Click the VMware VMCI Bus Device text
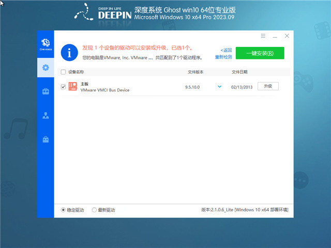331x248 pixels. click(105, 90)
